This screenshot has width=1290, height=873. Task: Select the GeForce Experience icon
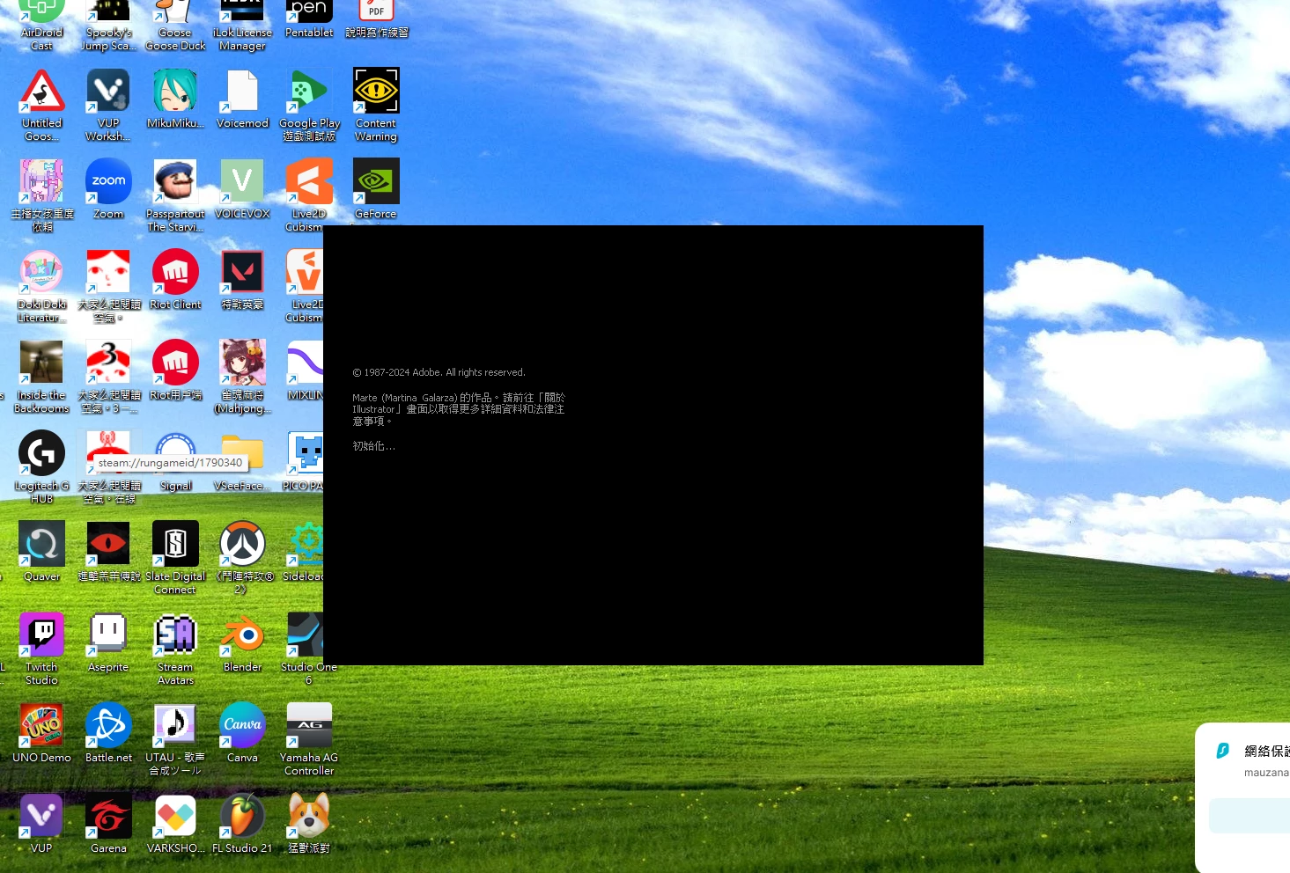click(376, 189)
